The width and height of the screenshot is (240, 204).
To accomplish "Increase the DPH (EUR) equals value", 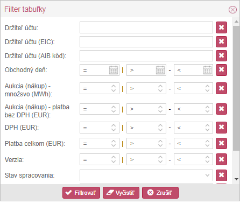I will (x=114, y=125).
